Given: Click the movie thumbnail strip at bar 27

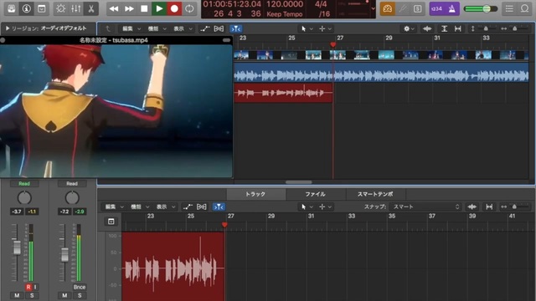Looking at the screenshot, I should pyautogui.click(x=338, y=55).
